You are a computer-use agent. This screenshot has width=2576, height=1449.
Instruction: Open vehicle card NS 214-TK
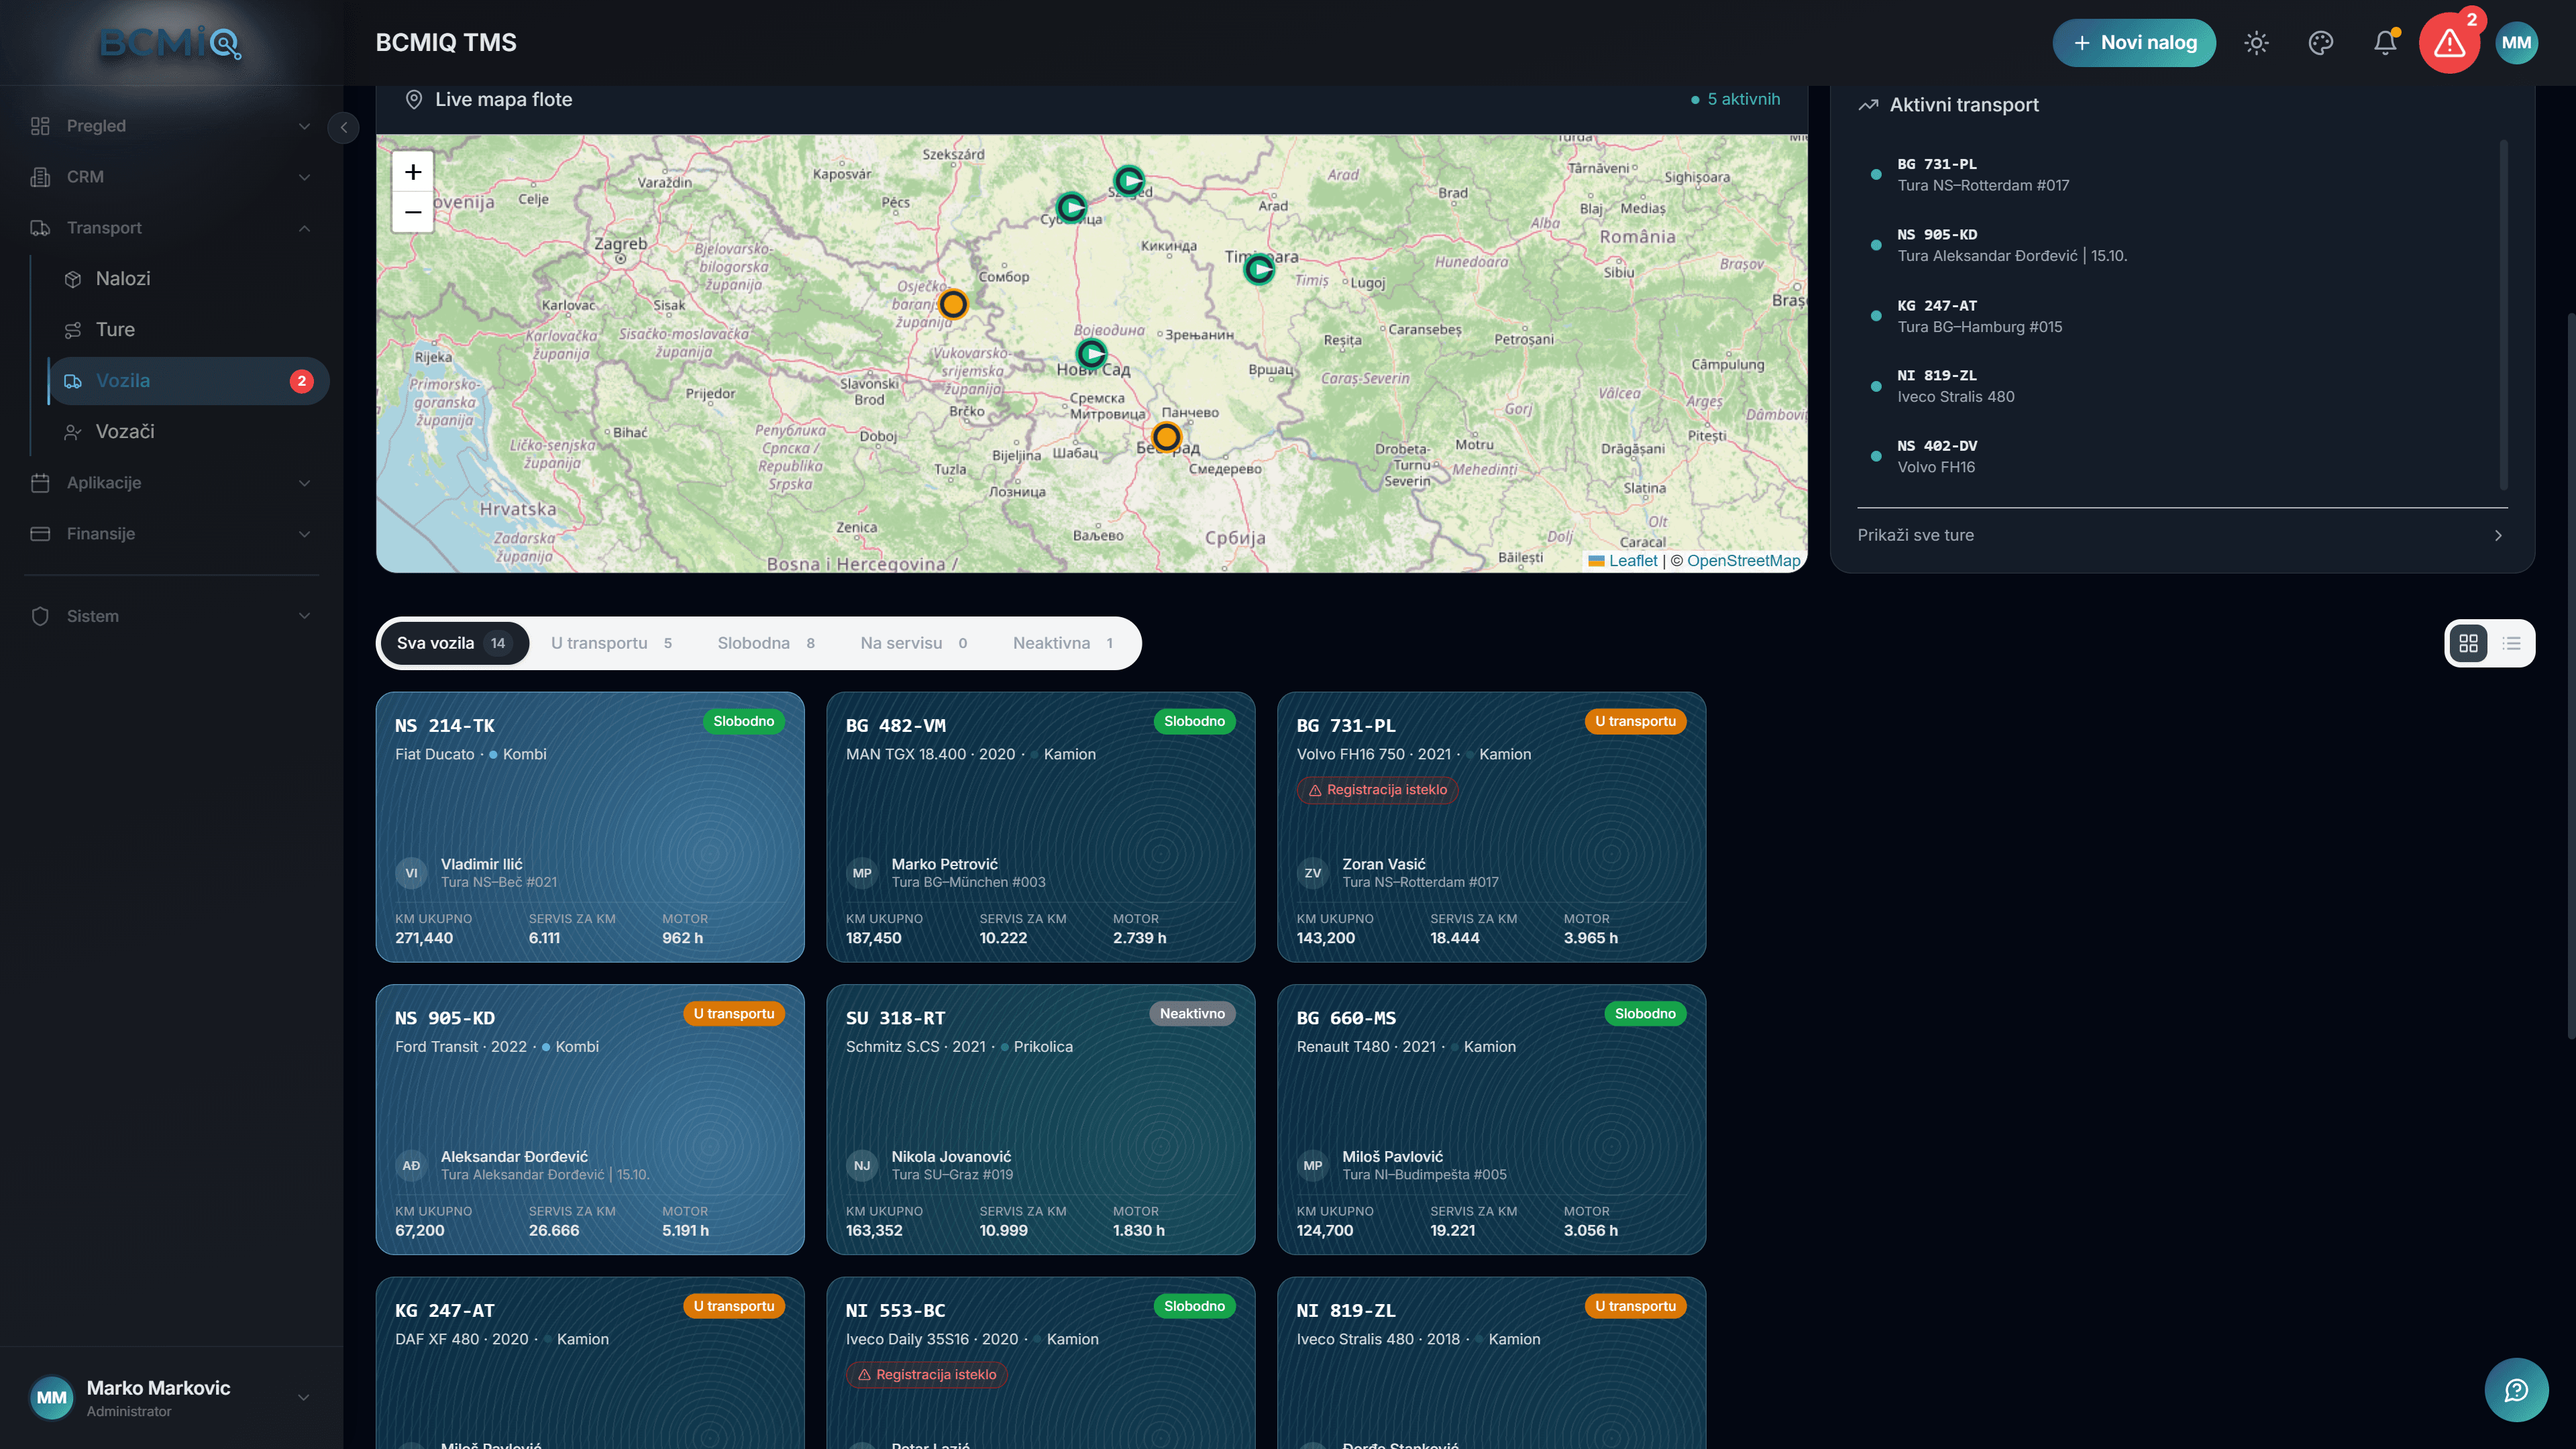coord(590,827)
